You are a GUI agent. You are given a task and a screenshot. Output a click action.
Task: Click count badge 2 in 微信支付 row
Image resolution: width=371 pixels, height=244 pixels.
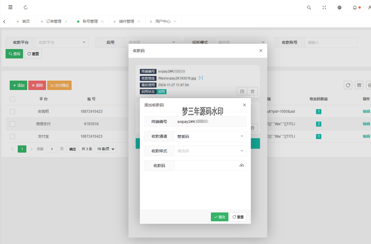point(318,124)
